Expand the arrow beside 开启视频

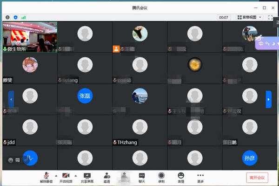click(x=76, y=176)
